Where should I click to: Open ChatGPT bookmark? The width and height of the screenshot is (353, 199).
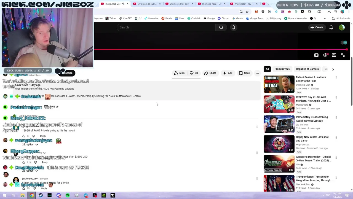click(125, 19)
